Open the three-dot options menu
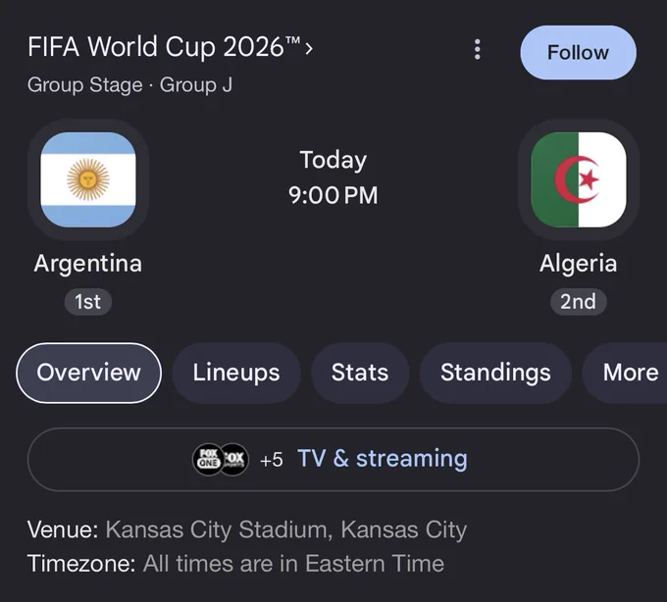This screenshot has height=602, width=667. click(478, 50)
